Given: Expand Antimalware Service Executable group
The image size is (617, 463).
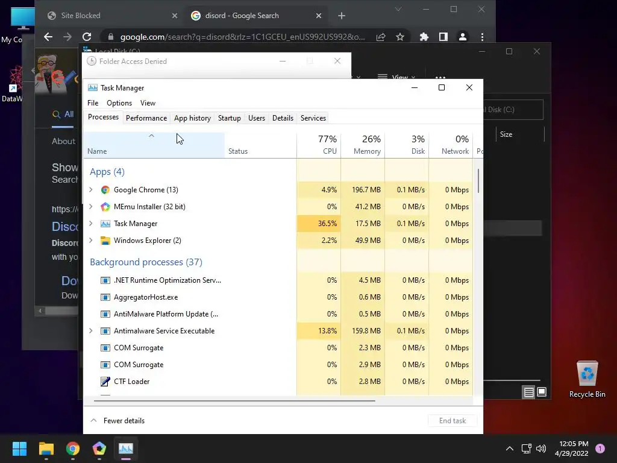Looking at the screenshot, I should (x=91, y=331).
